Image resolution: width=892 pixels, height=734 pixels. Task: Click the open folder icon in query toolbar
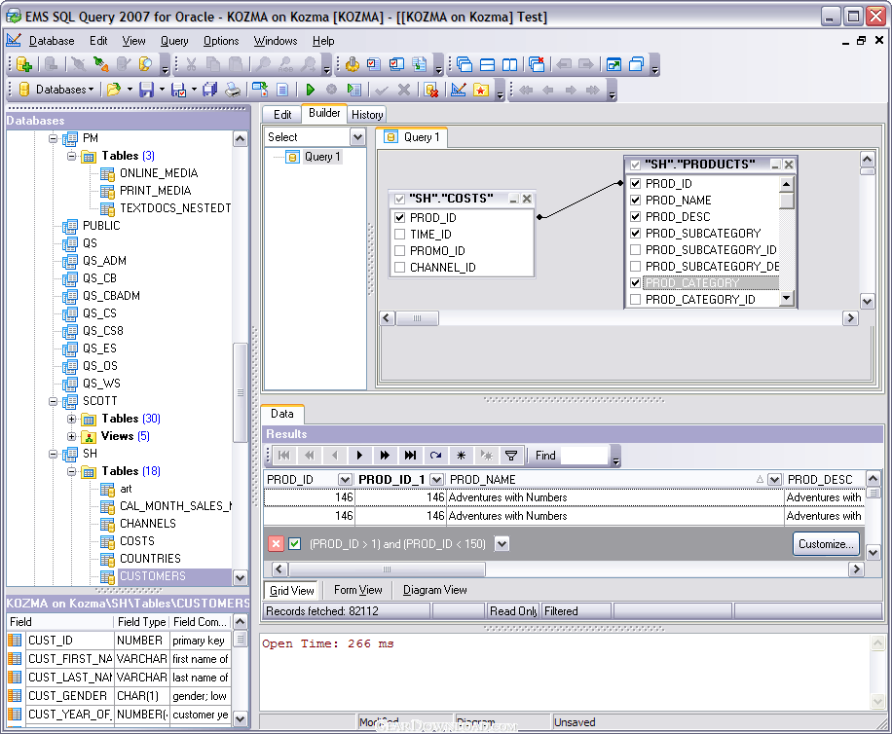click(x=114, y=90)
